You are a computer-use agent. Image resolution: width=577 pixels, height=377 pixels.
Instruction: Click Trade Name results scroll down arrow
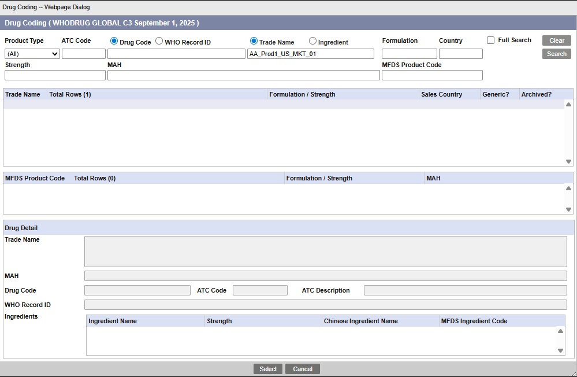click(568, 161)
